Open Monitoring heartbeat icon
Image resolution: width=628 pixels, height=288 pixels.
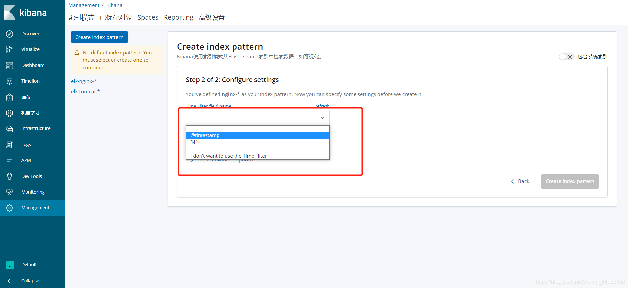[9, 192]
